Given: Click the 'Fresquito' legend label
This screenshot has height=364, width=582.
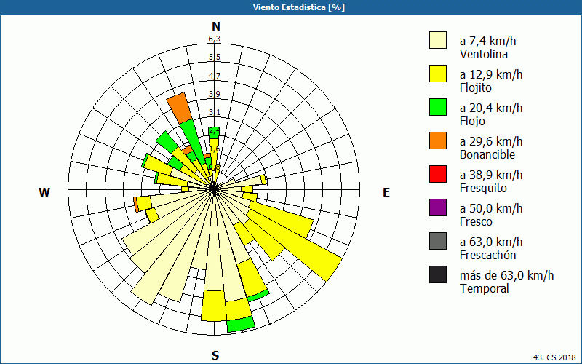Looking at the screenshot, I should tap(483, 188).
